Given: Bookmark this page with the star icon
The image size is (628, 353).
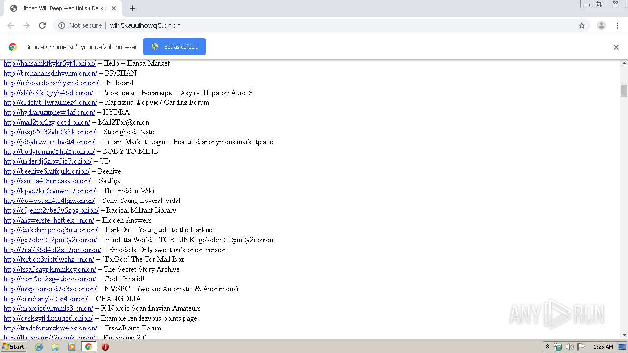Looking at the screenshot, I should [x=582, y=25].
